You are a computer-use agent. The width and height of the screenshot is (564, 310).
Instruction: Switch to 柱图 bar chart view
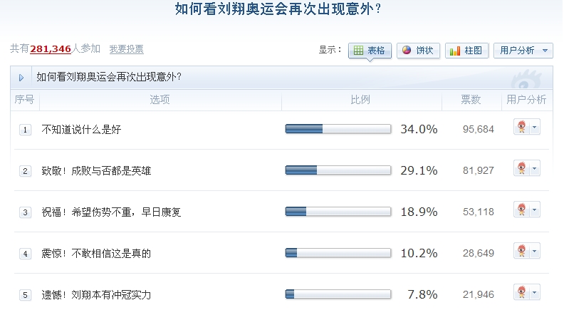pyautogui.click(x=466, y=51)
